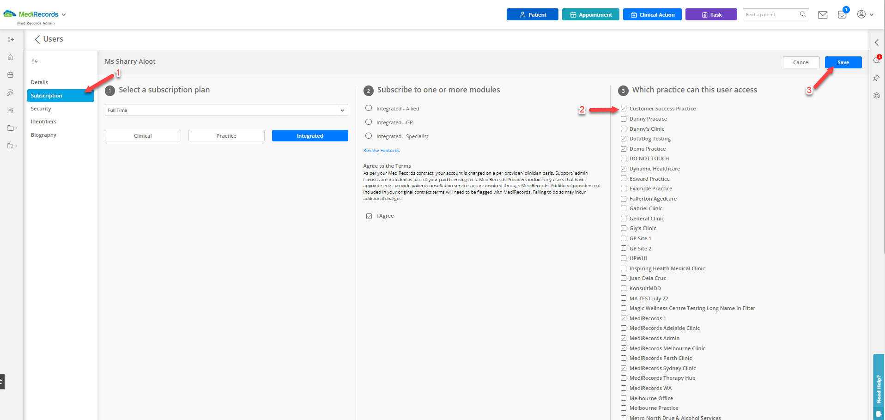Viewport: 885px width, 420px height.
Task: Choose the Practice plan button
Action: (x=226, y=136)
